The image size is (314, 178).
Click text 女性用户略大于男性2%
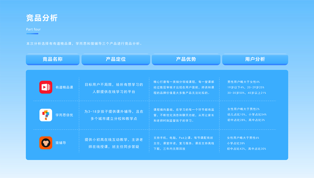click(x=243, y=109)
